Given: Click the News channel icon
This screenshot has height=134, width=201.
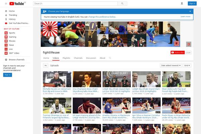Looking at the screenshot, I should [6, 45].
